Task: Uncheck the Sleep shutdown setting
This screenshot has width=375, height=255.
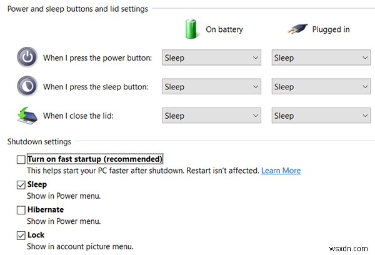Action: tap(21, 184)
